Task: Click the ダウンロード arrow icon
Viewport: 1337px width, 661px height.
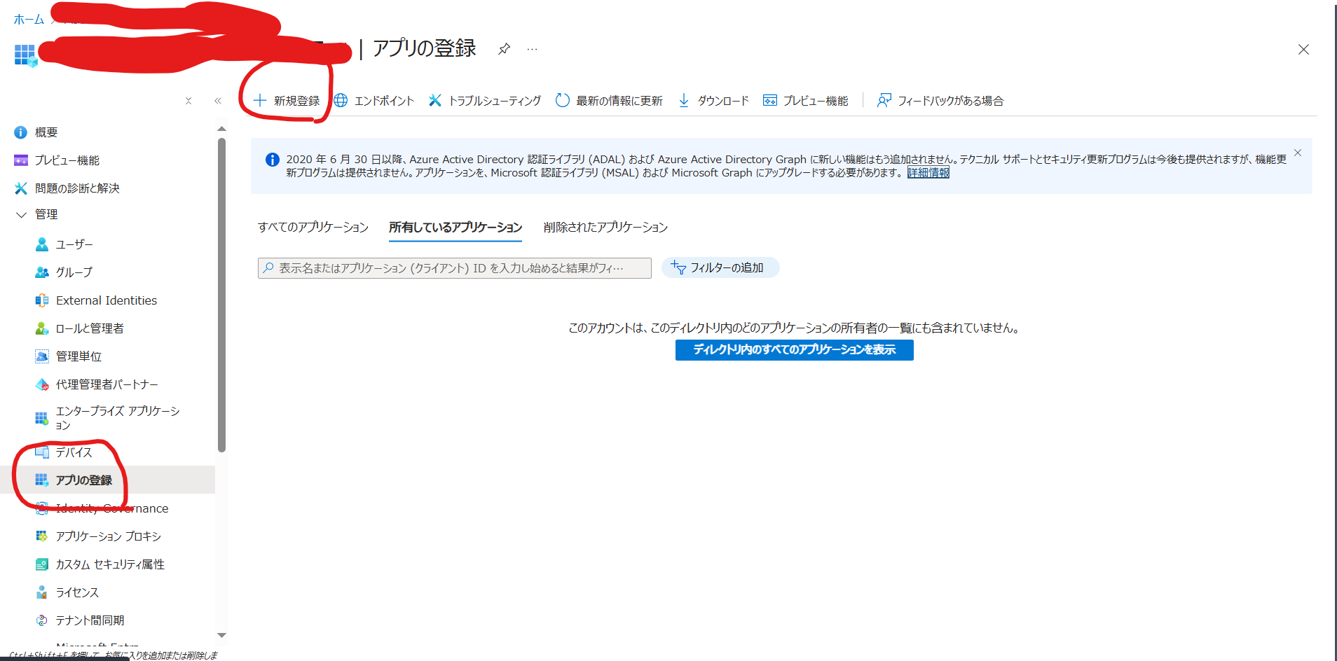Action: 684,100
